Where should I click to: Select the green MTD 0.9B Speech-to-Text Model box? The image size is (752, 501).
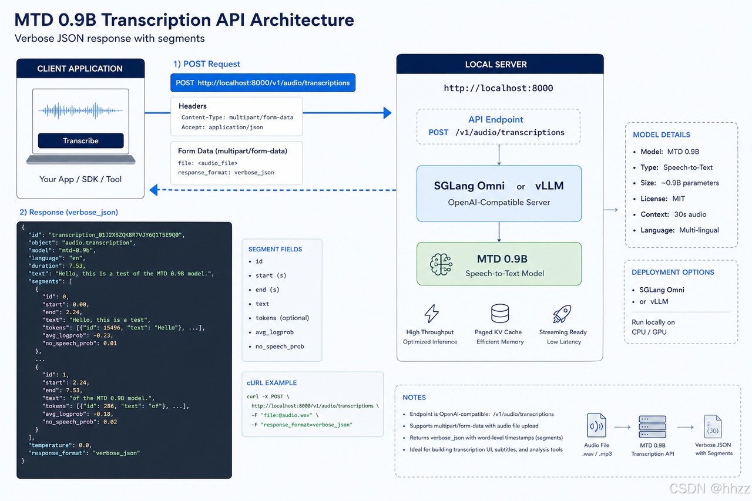click(x=499, y=264)
